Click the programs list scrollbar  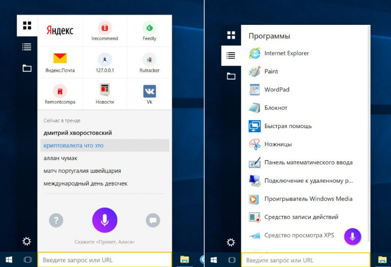pos(369,134)
